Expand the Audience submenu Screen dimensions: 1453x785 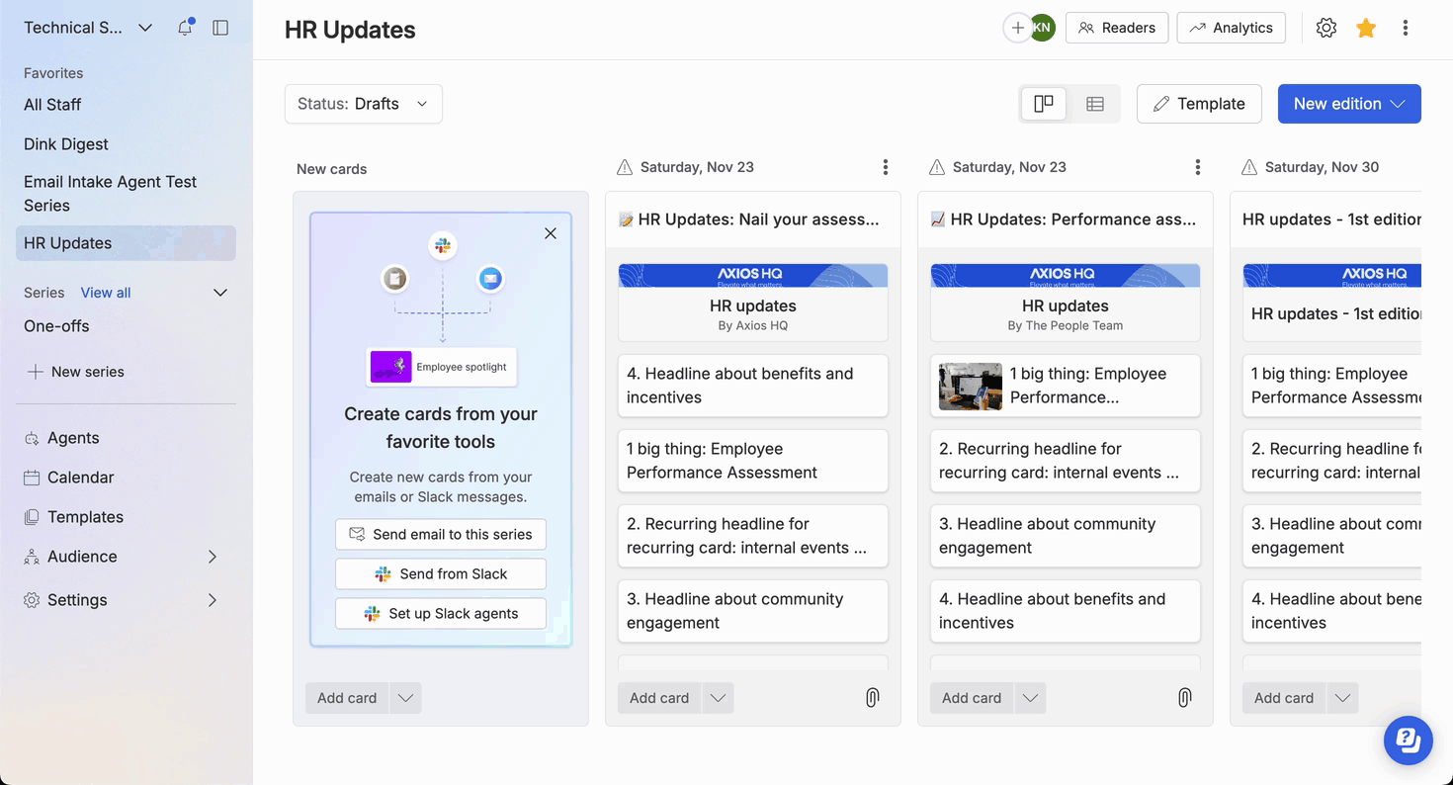point(212,557)
